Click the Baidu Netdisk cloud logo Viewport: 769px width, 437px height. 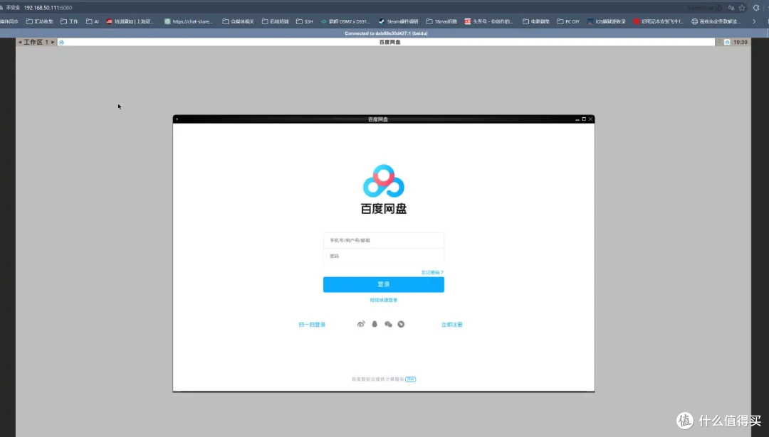[384, 181]
